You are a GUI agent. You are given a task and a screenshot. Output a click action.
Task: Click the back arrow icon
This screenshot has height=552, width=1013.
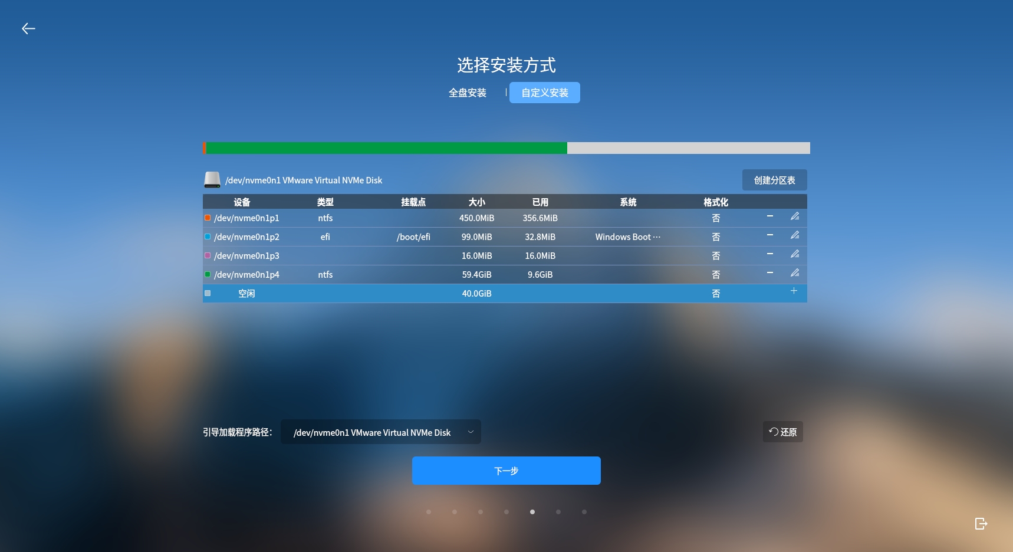28,28
